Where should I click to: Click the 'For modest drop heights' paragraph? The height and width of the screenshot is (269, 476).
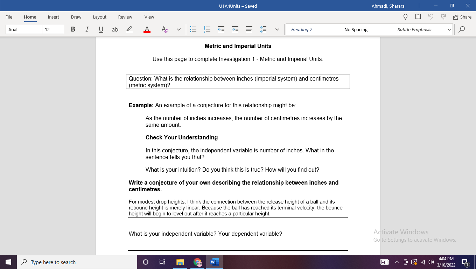(x=236, y=208)
